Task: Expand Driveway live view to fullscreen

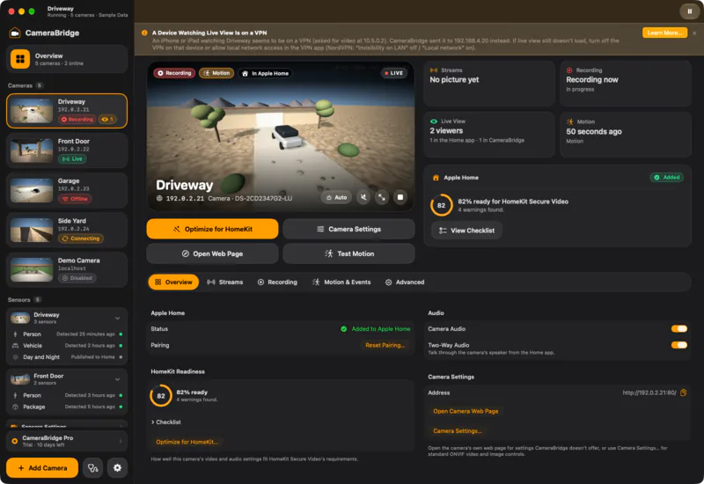Action: [382, 197]
